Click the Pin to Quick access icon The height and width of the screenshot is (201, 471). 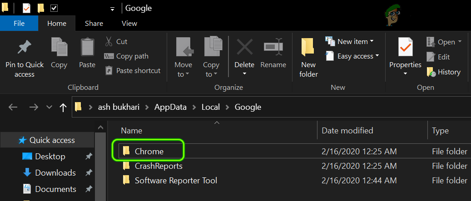(x=24, y=48)
